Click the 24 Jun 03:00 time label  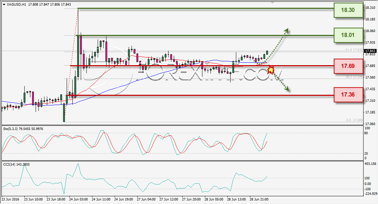tap(78, 199)
